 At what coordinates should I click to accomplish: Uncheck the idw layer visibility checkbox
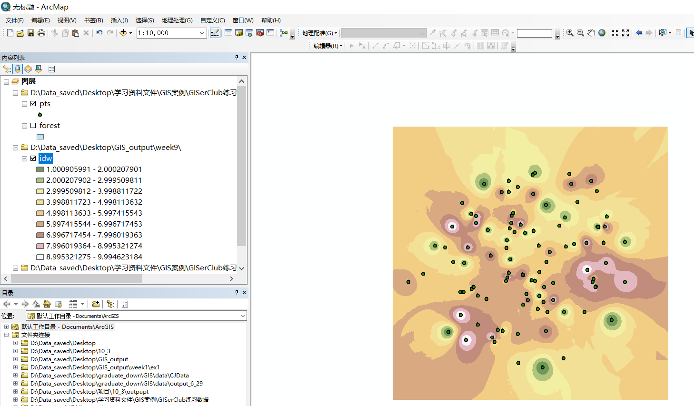pyautogui.click(x=33, y=158)
